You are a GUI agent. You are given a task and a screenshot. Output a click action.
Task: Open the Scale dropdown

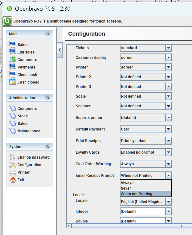pos(169,96)
